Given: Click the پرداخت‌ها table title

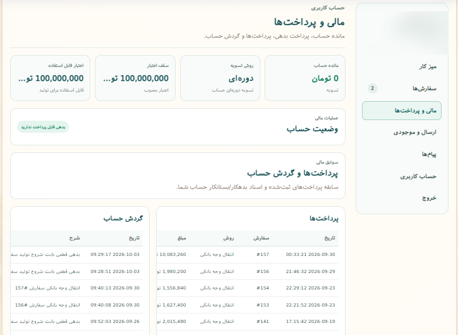Looking at the screenshot, I should click(324, 218).
